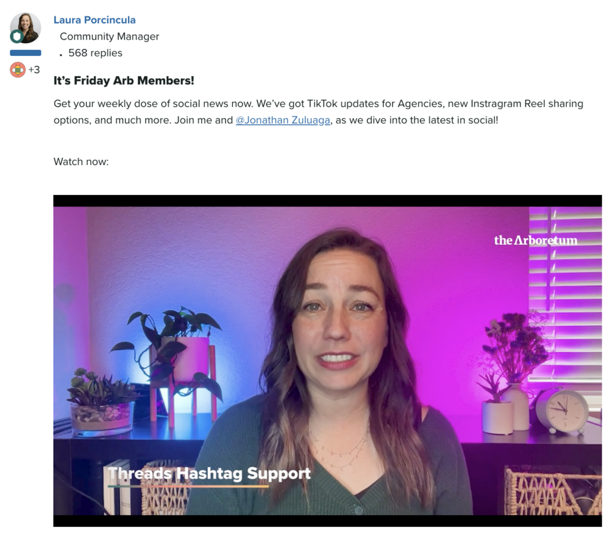Play the embedded social news video
This screenshot has width=615, height=539.
(327, 361)
